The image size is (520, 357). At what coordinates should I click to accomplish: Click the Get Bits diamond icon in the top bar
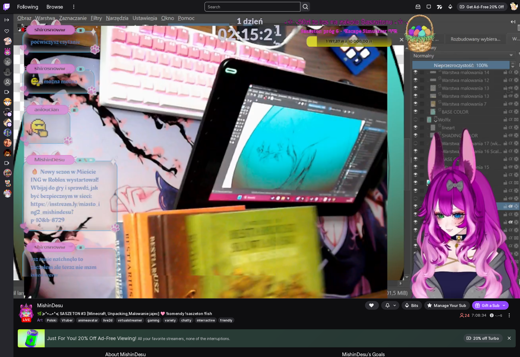point(450,7)
